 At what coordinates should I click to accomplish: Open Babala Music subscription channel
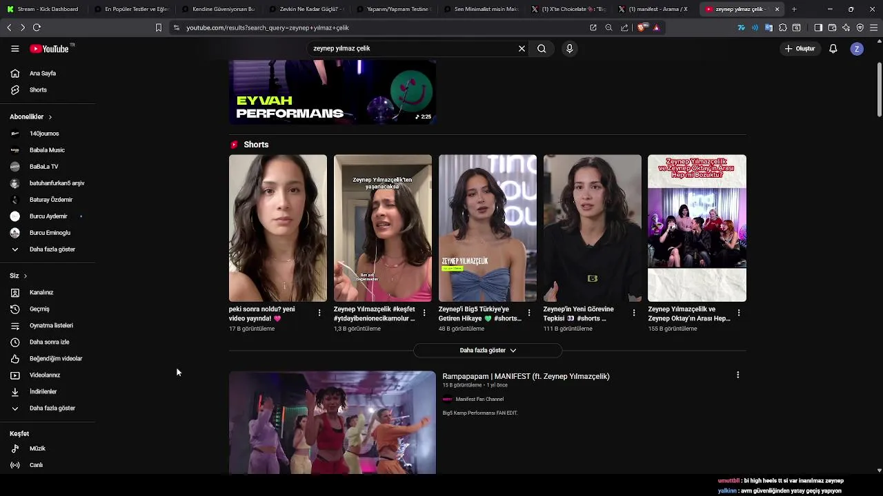tap(48, 150)
